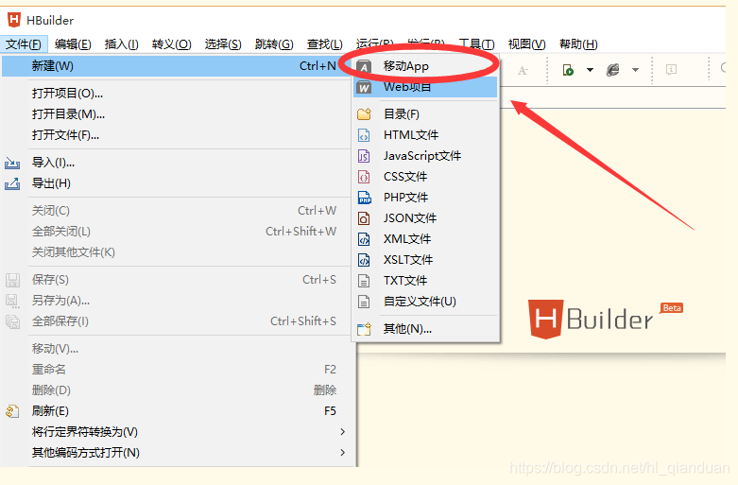
Task: Click the greyed info toolbar icon
Action: [671, 70]
